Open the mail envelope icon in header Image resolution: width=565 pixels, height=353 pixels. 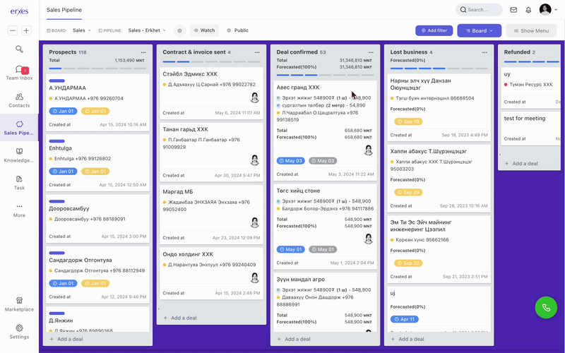[513, 10]
